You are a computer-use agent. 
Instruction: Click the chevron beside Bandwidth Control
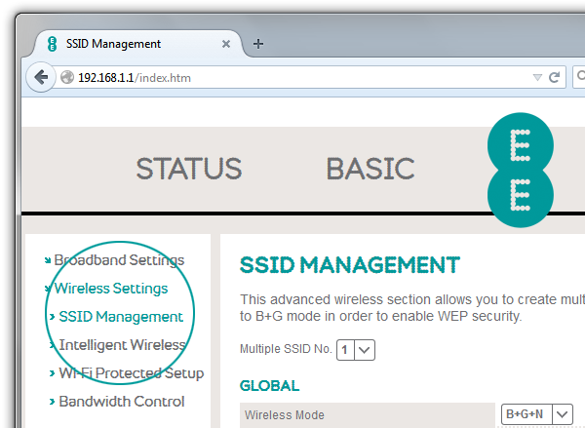pyautogui.click(x=52, y=402)
